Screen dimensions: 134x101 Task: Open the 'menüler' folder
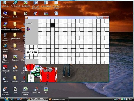coord(15,47)
